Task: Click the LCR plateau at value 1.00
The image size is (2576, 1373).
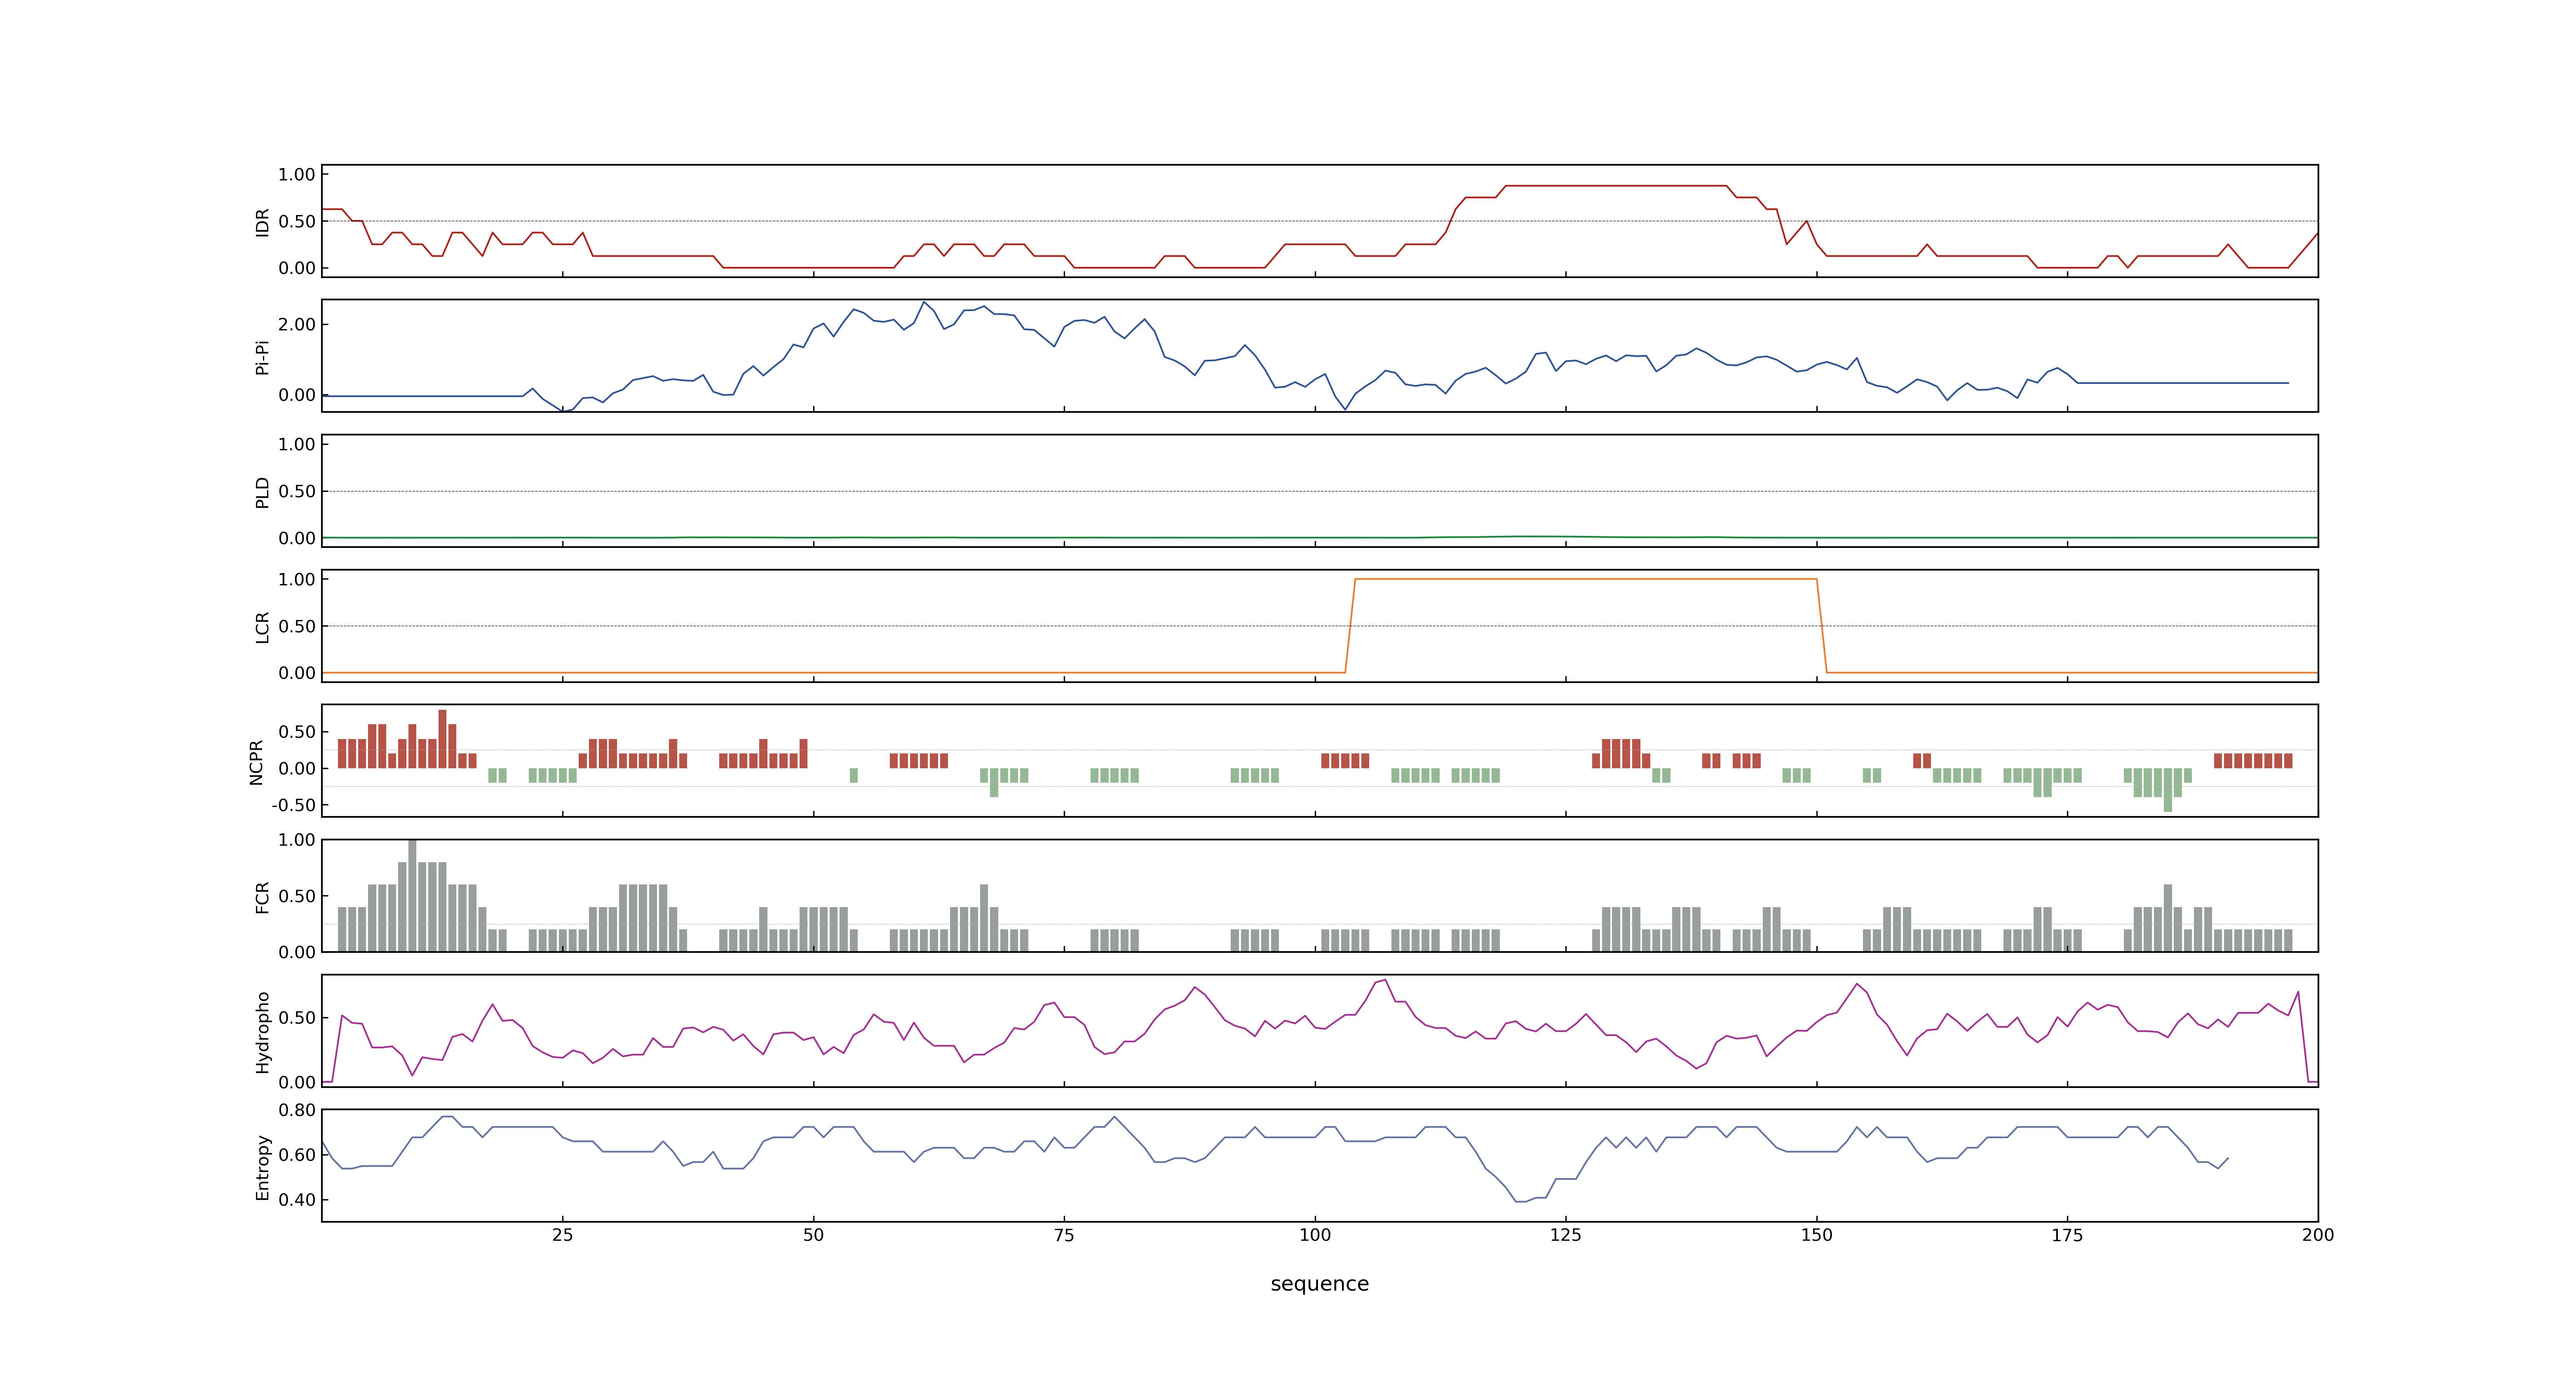Action: 1585,579
